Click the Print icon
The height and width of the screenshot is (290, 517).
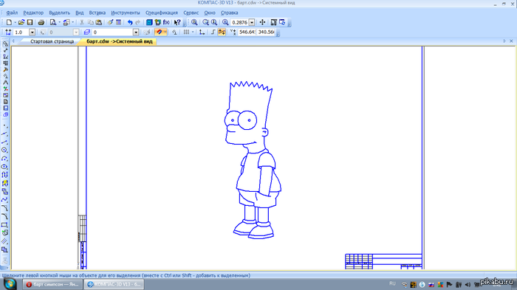(x=41, y=22)
